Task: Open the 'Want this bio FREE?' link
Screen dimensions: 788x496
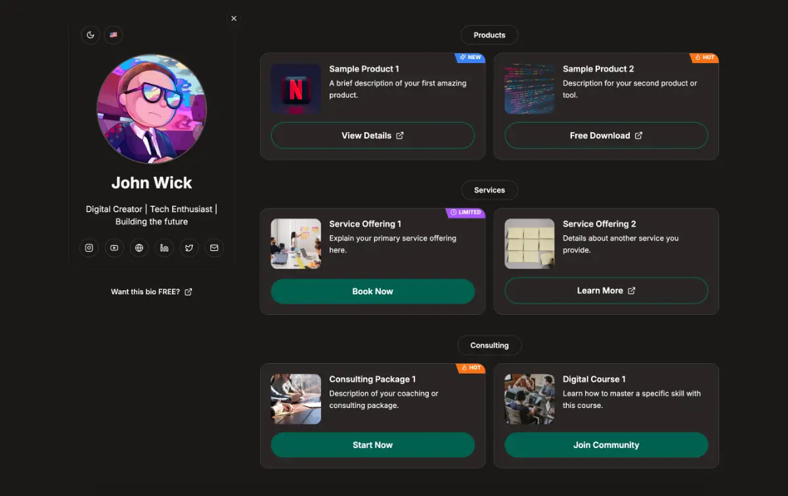Action: click(x=151, y=292)
